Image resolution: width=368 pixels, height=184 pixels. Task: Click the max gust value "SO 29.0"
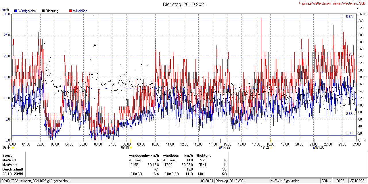click(187, 165)
